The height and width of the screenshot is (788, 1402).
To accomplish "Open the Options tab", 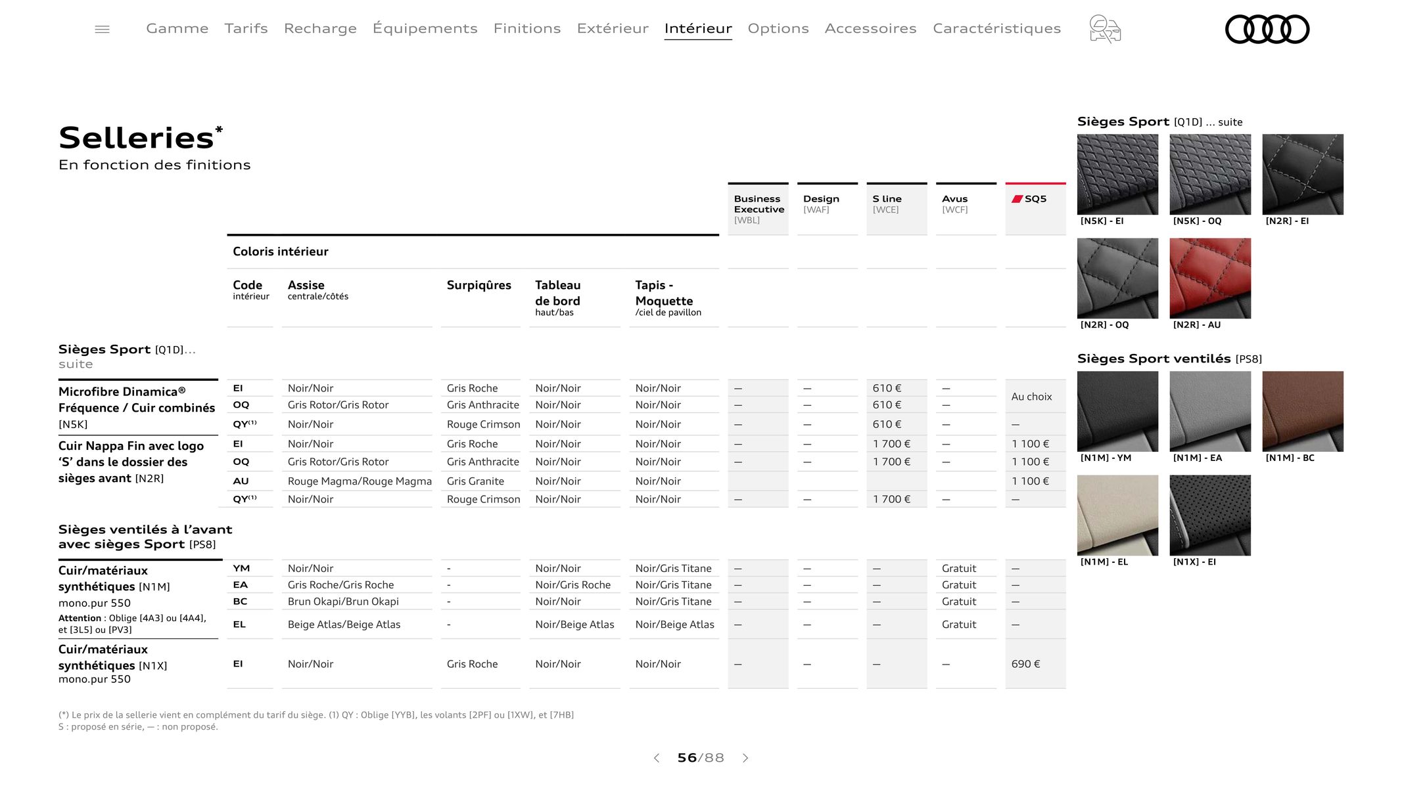I will (x=778, y=28).
